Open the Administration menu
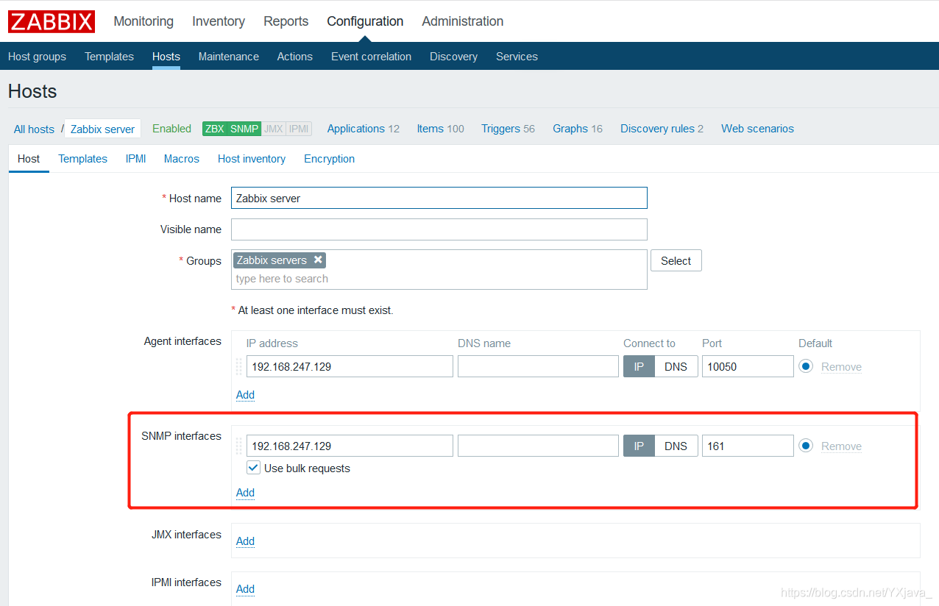939x606 pixels. tap(463, 21)
